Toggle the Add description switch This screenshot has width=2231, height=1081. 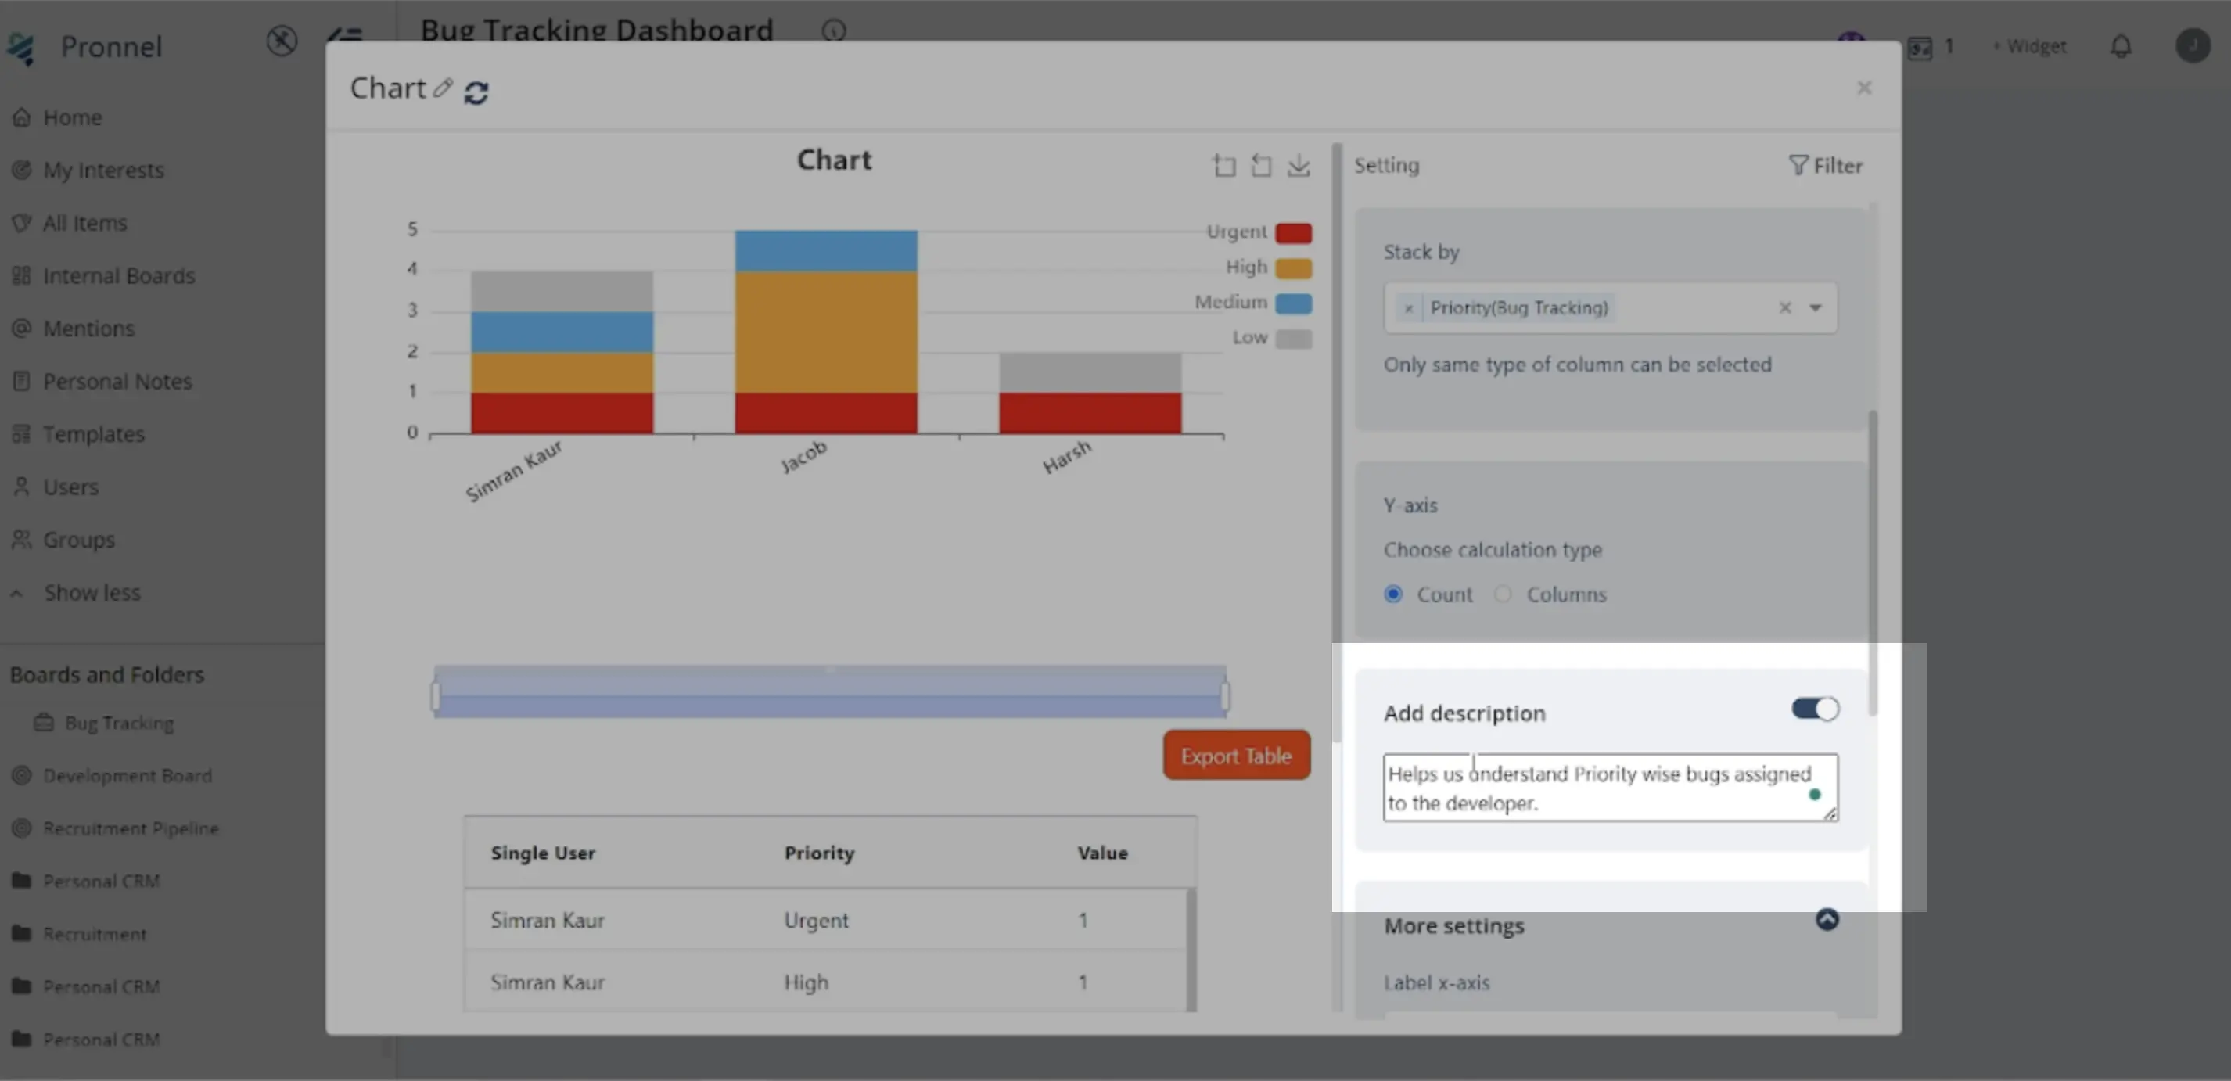(x=1816, y=709)
